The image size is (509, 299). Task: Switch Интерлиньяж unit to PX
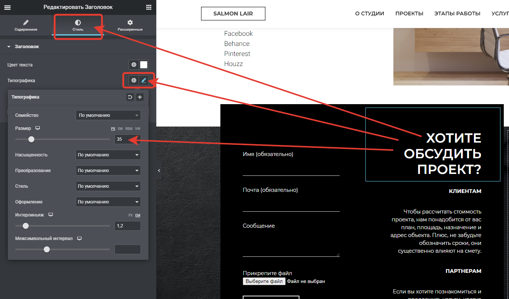(x=131, y=215)
